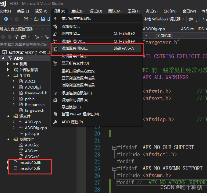207x193 pixels.
Task: Choose 添加现有项(G)... from menu
Action: point(96,48)
